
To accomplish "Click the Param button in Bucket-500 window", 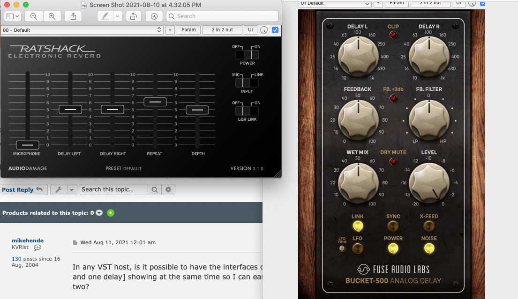I will (397, 3).
